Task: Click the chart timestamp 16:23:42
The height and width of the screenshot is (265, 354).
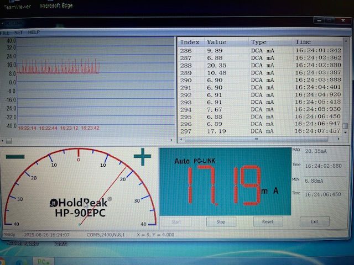Action: coord(90,128)
